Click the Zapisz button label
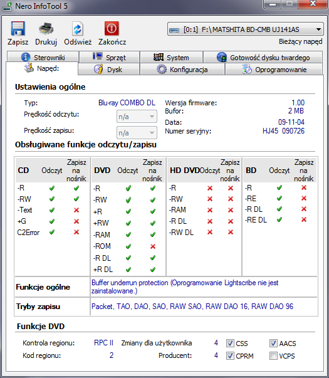 (x=18, y=42)
